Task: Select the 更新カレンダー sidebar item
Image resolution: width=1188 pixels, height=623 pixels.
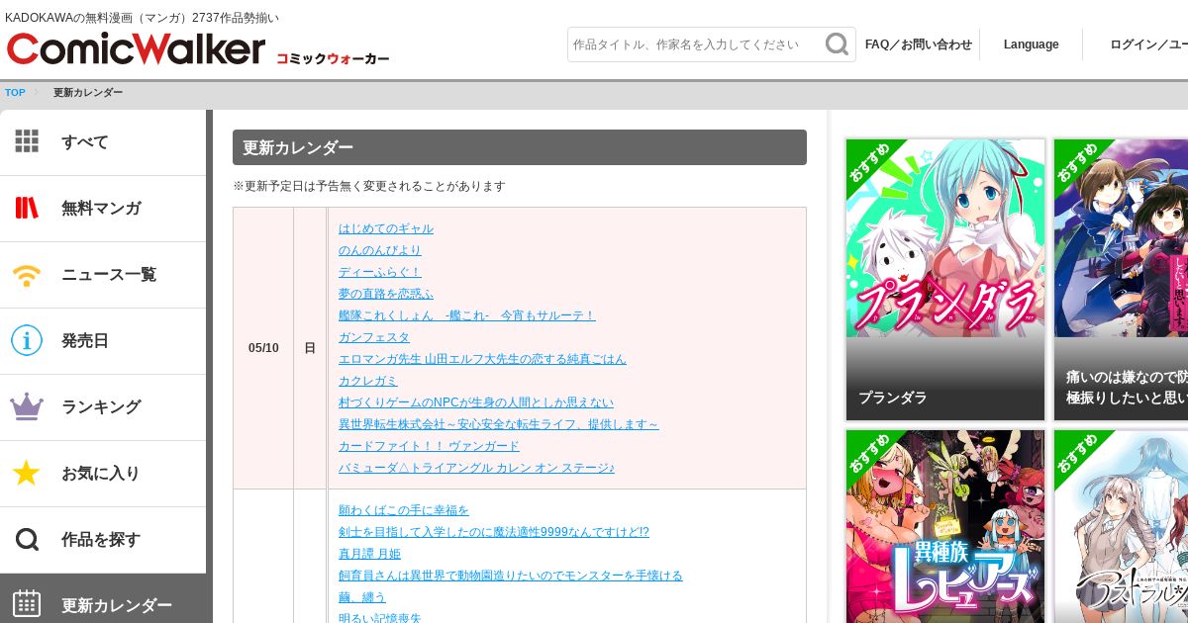Action: 103,599
